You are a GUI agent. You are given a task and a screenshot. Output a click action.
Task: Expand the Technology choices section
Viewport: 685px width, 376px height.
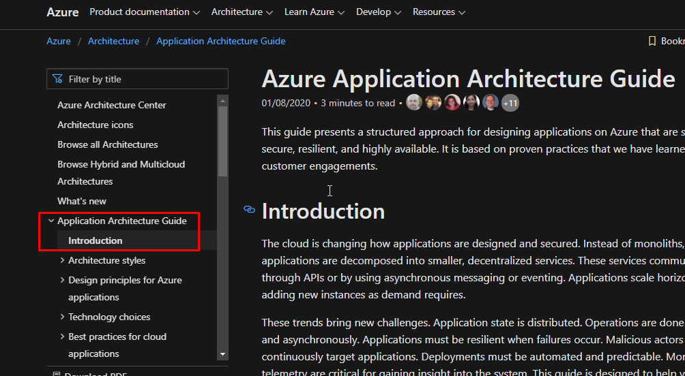[62, 317]
